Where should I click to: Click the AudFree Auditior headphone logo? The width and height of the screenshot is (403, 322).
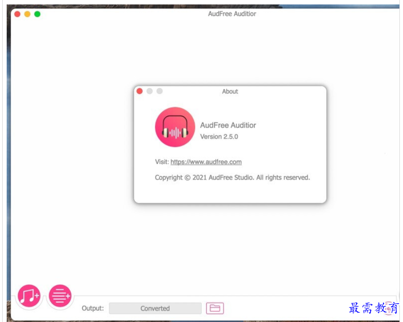click(x=175, y=127)
